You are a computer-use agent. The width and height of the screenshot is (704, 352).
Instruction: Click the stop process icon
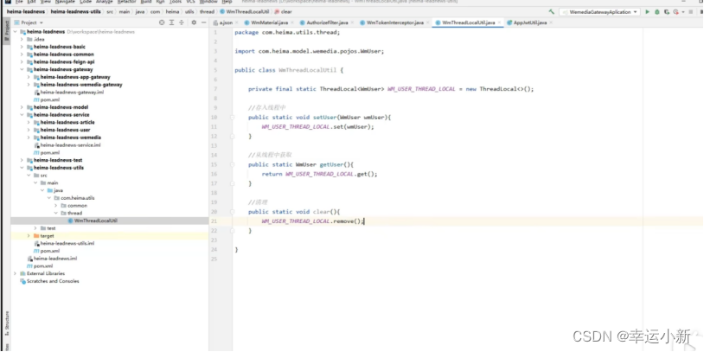[x=691, y=12]
